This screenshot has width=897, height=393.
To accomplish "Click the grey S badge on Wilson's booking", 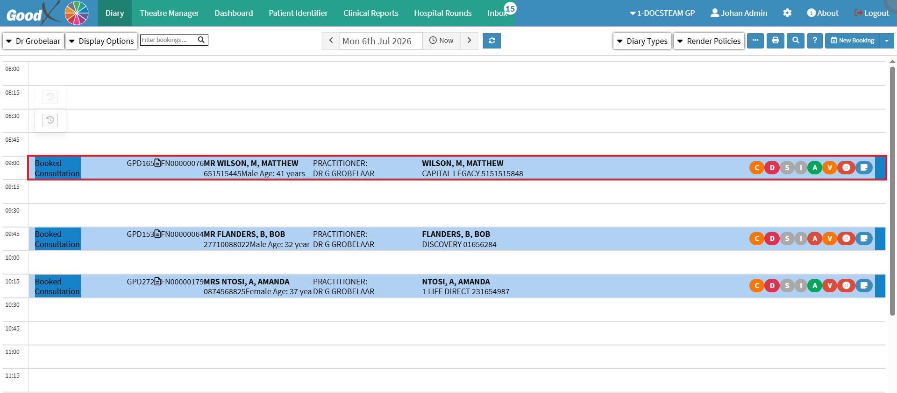I will 787,168.
